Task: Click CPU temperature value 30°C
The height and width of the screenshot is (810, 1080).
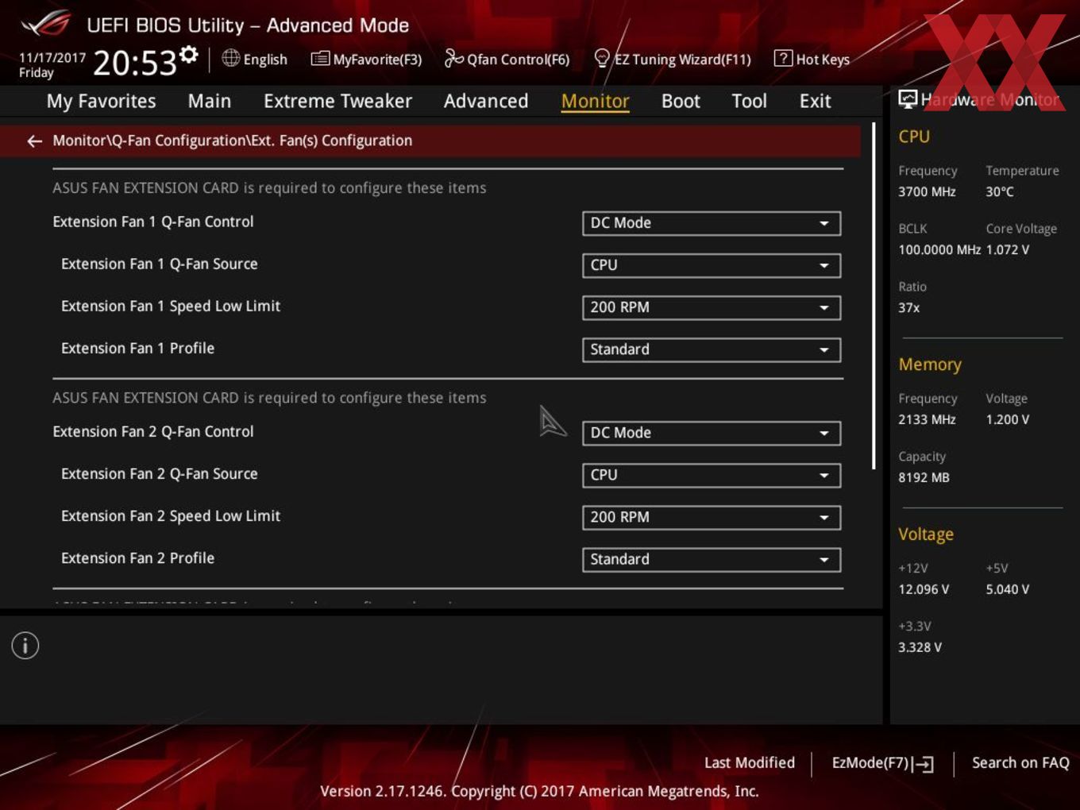Action: [x=1000, y=191]
